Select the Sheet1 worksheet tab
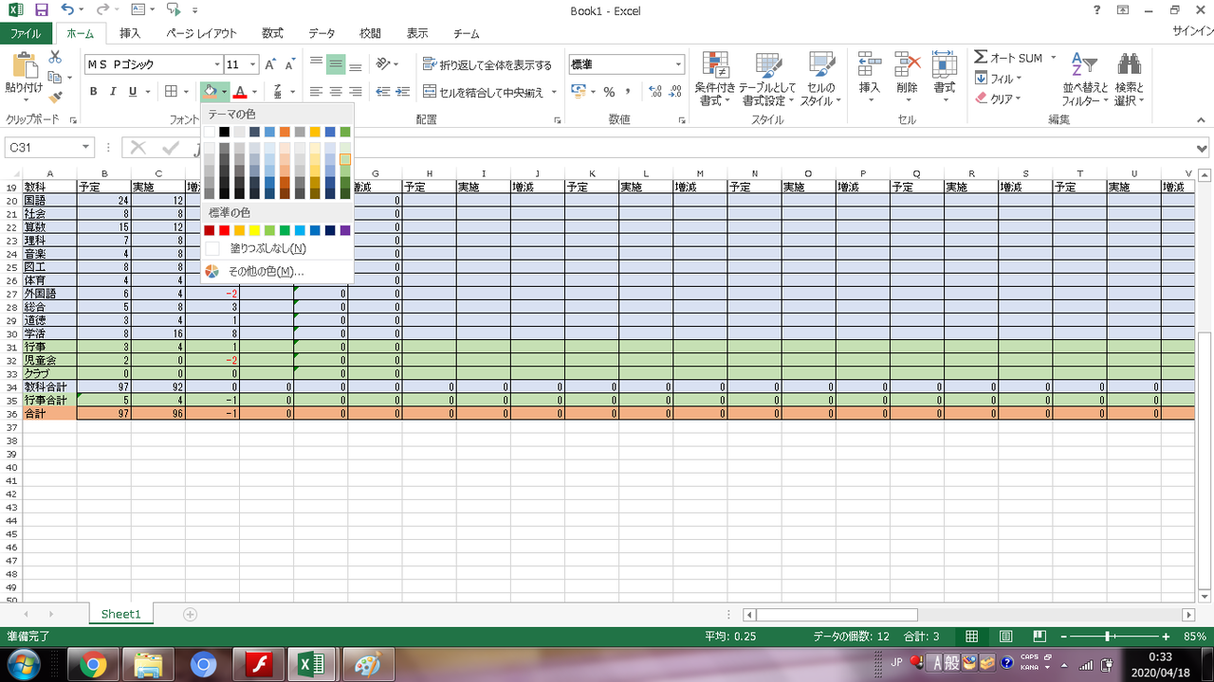Screen dimensions: 1214x682 point(120,614)
